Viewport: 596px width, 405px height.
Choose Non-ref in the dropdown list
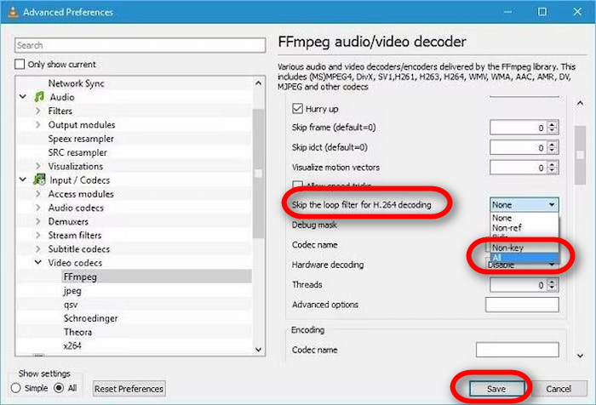click(524, 228)
